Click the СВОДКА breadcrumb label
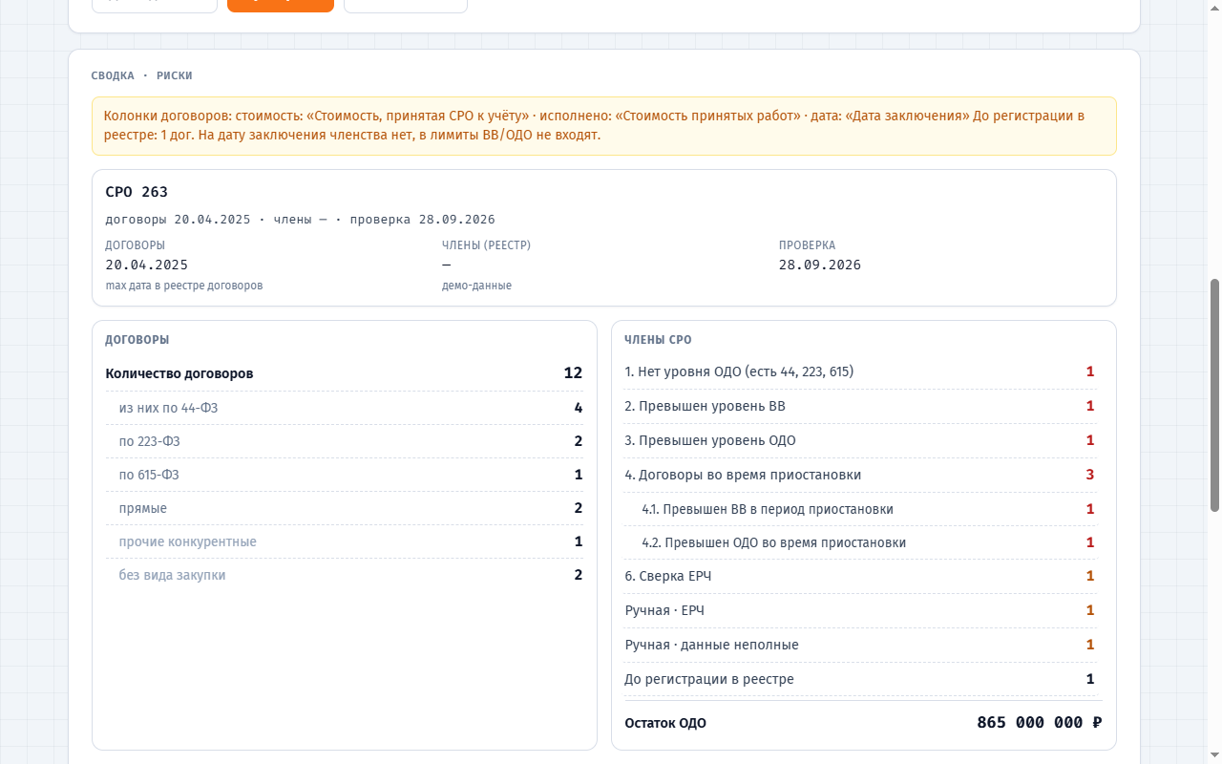Viewport: 1222px width, 764px height. tap(113, 75)
